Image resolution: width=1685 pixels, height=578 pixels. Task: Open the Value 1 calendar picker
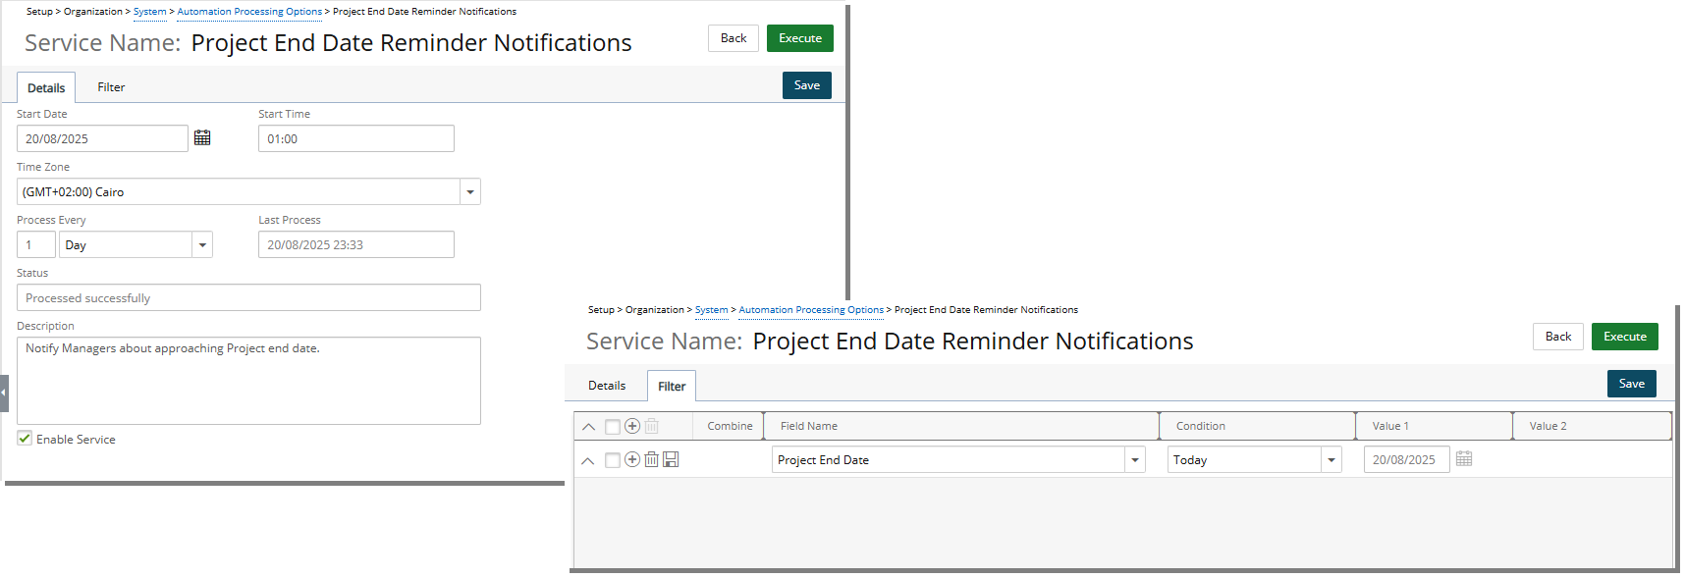point(1464,458)
